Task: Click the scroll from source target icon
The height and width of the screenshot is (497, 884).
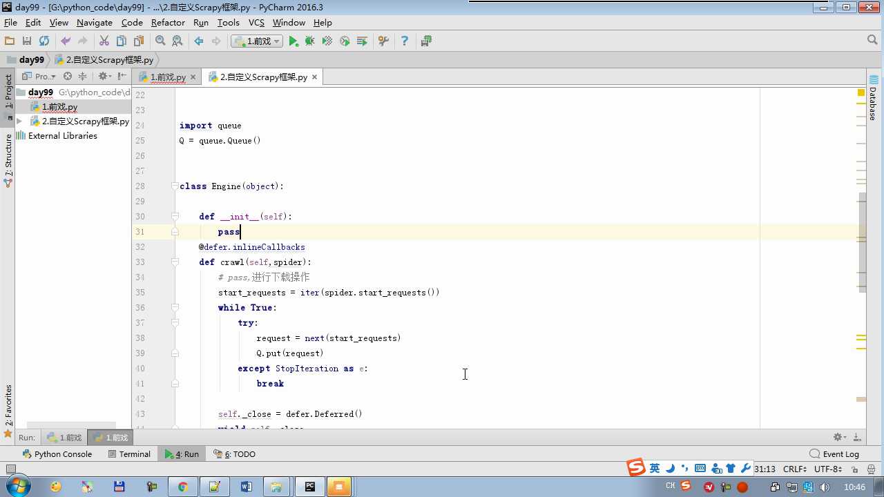Action: point(68,77)
